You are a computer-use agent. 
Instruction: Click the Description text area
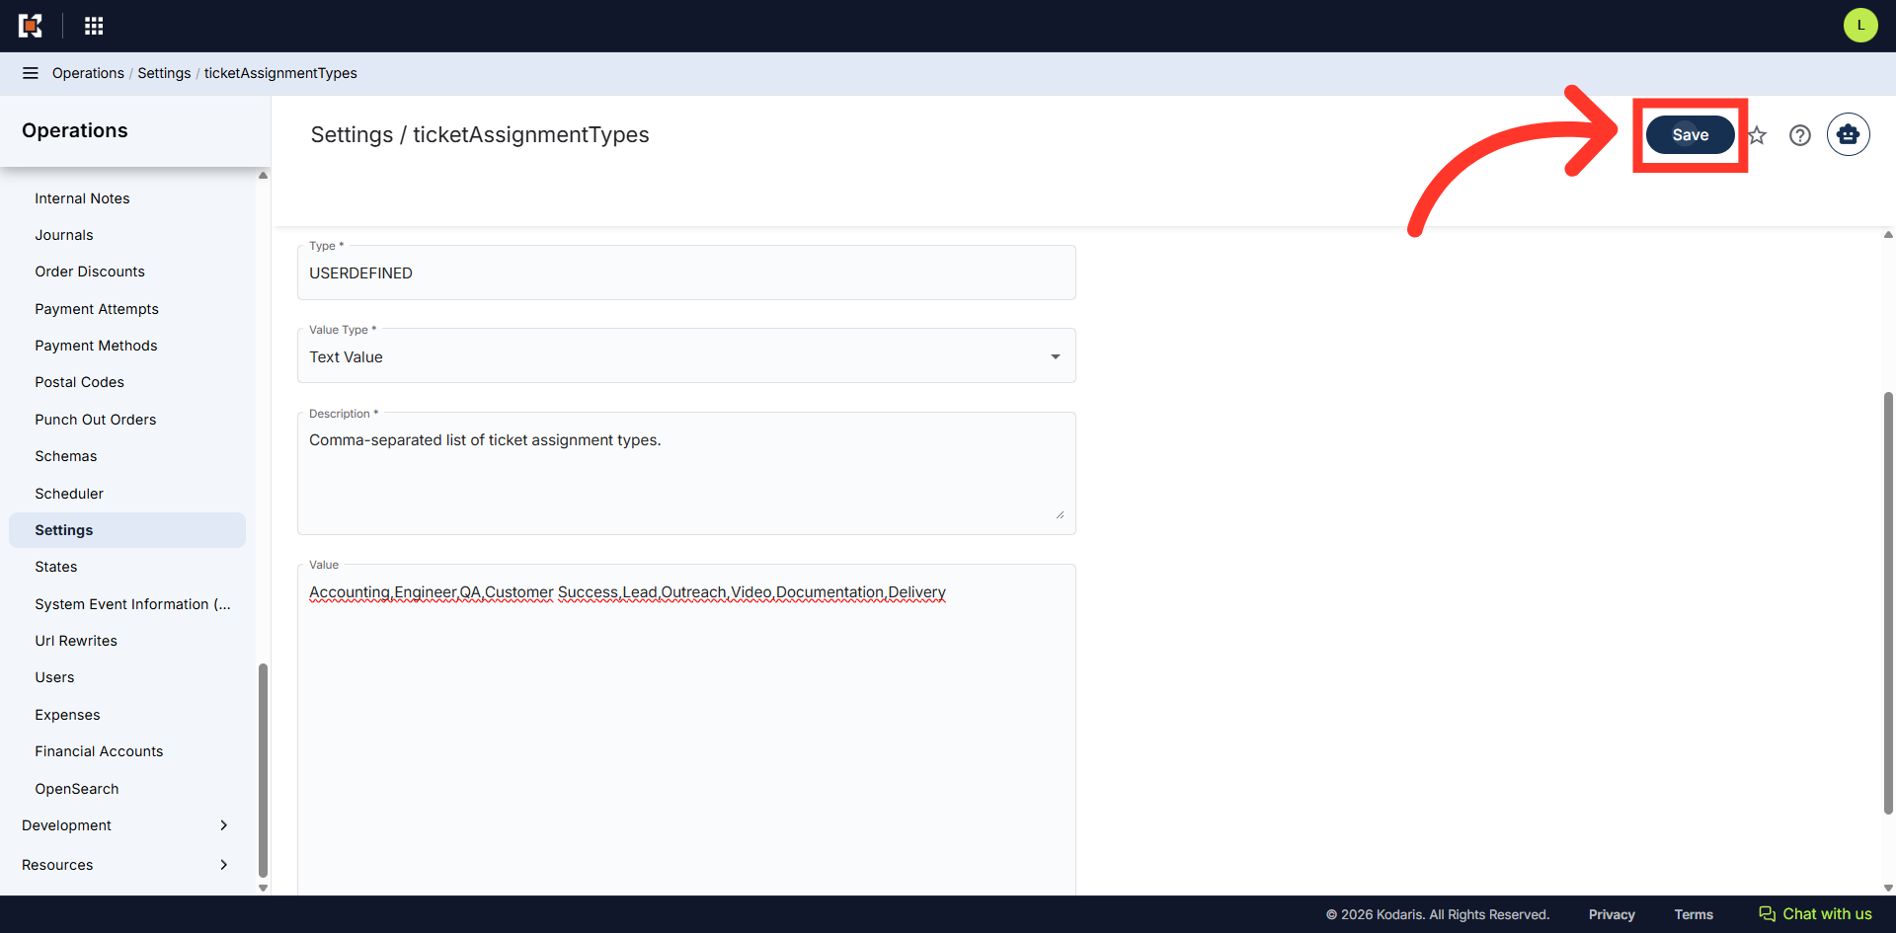pyautogui.click(x=686, y=474)
